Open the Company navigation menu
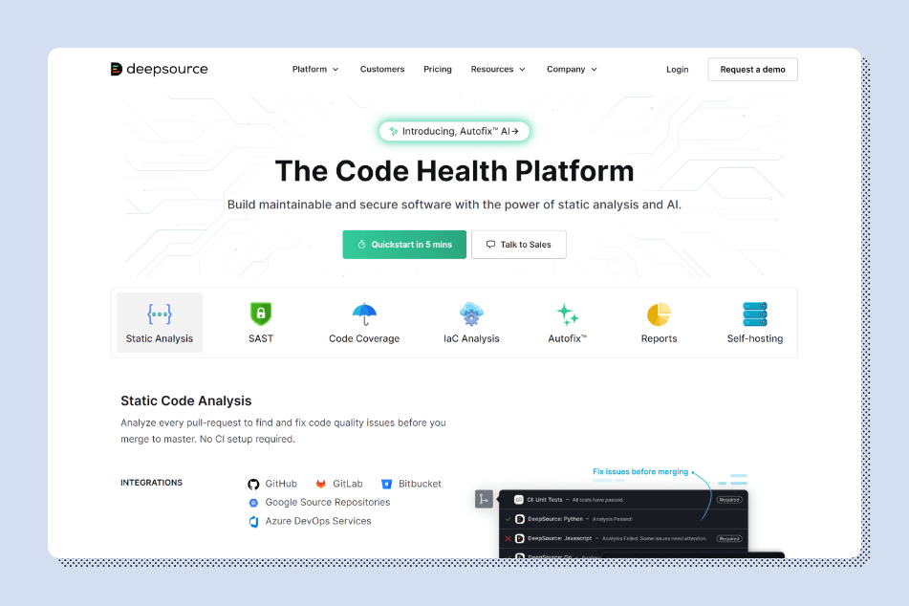 point(572,69)
